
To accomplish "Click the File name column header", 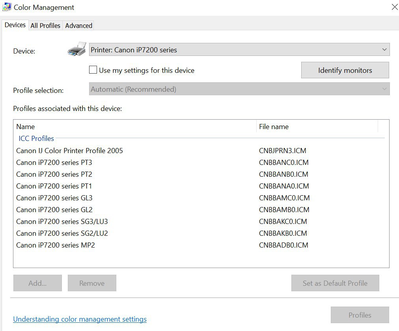I will pyautogui.click(x=317, y=126).
